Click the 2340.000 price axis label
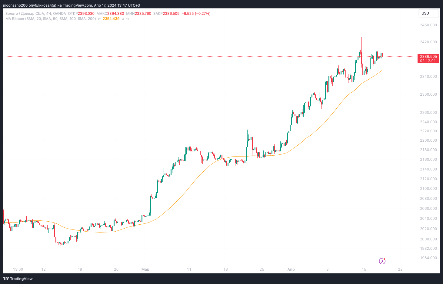The height and width of the screenshot is (284, 443). click(428, 77)
